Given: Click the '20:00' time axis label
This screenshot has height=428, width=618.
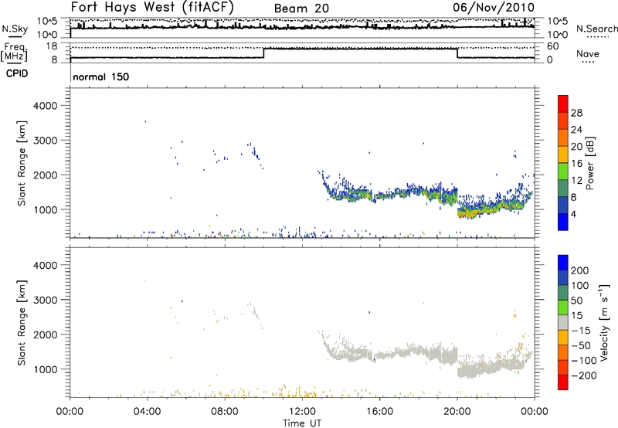Looking at the screenshot, I should [457, 412].
